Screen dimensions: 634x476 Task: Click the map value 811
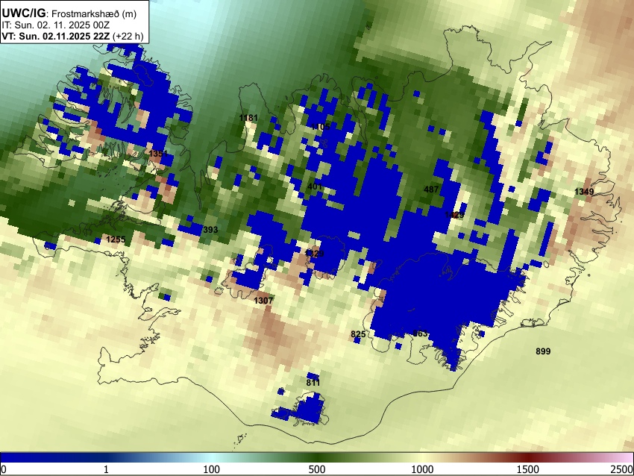313,383
